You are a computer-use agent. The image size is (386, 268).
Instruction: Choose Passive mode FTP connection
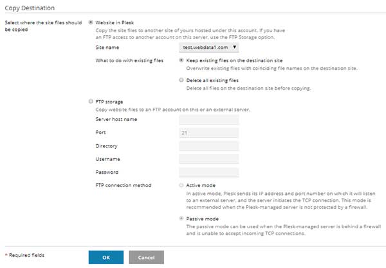(181, 218)
